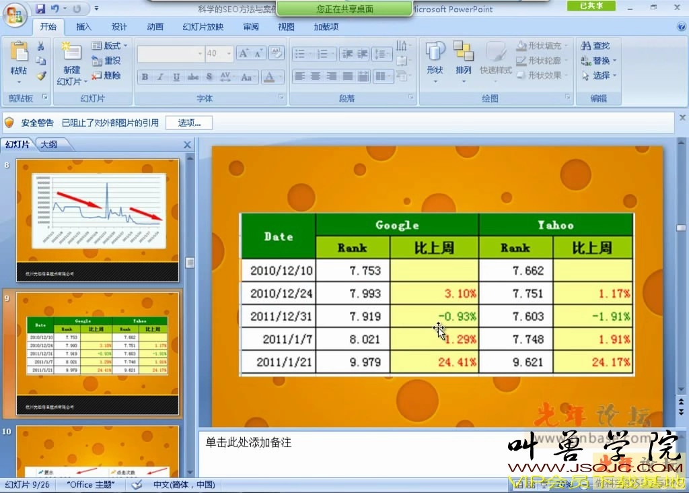Viewport: 689px width, 493px height.
Task: Click the 选项 button in security warning bar
Action: (188, 123)
